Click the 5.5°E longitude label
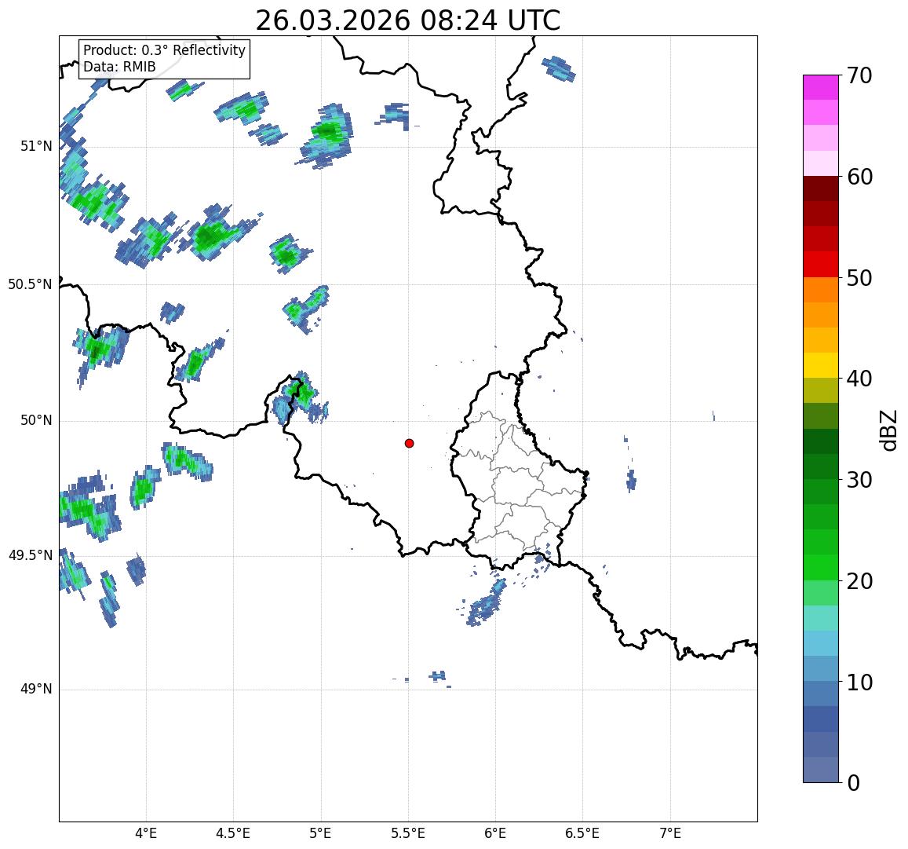 click(407, 834)
